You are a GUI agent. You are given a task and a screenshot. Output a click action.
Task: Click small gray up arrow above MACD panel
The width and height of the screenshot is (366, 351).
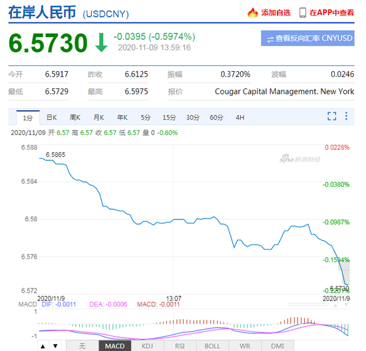[x=335, y=305]
